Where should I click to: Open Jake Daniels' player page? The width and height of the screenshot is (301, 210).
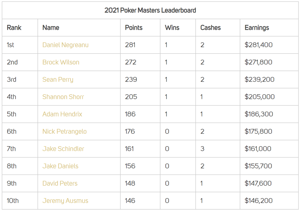pos(60,166)
